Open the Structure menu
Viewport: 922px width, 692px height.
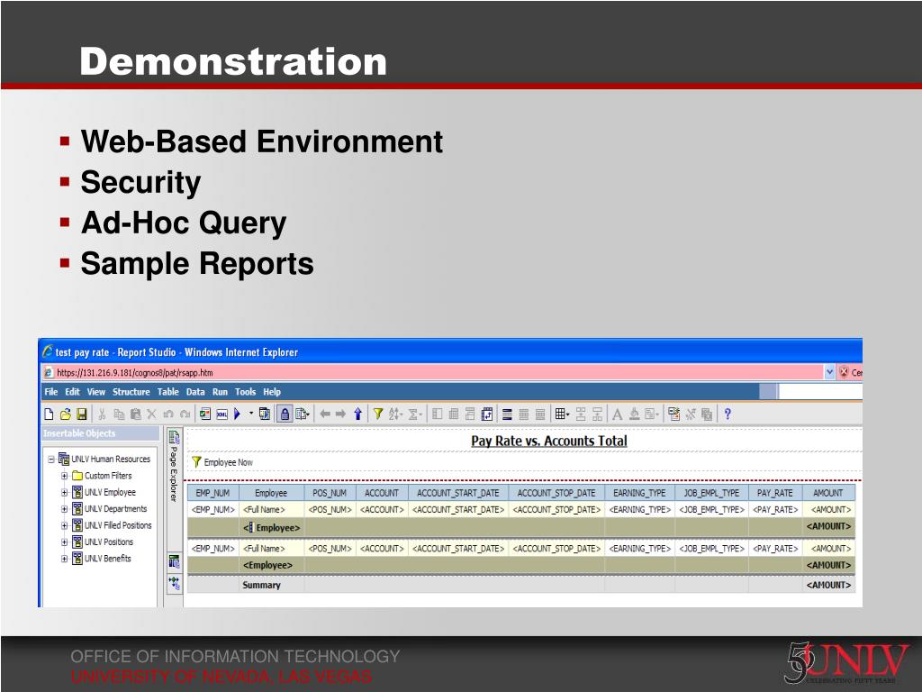[x=131, y=392]
